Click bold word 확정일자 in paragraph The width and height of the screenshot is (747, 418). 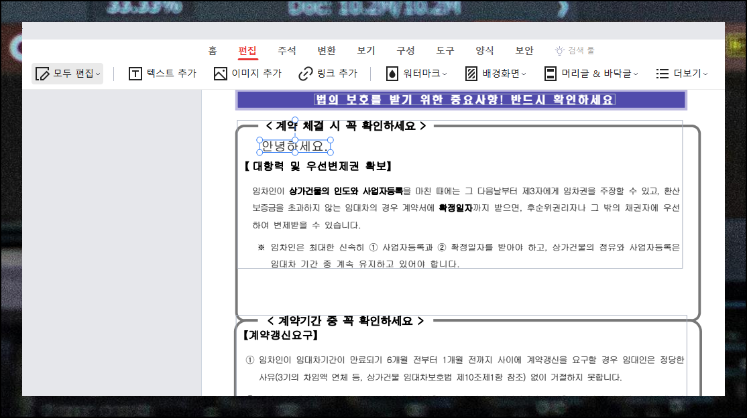(456, 208)
